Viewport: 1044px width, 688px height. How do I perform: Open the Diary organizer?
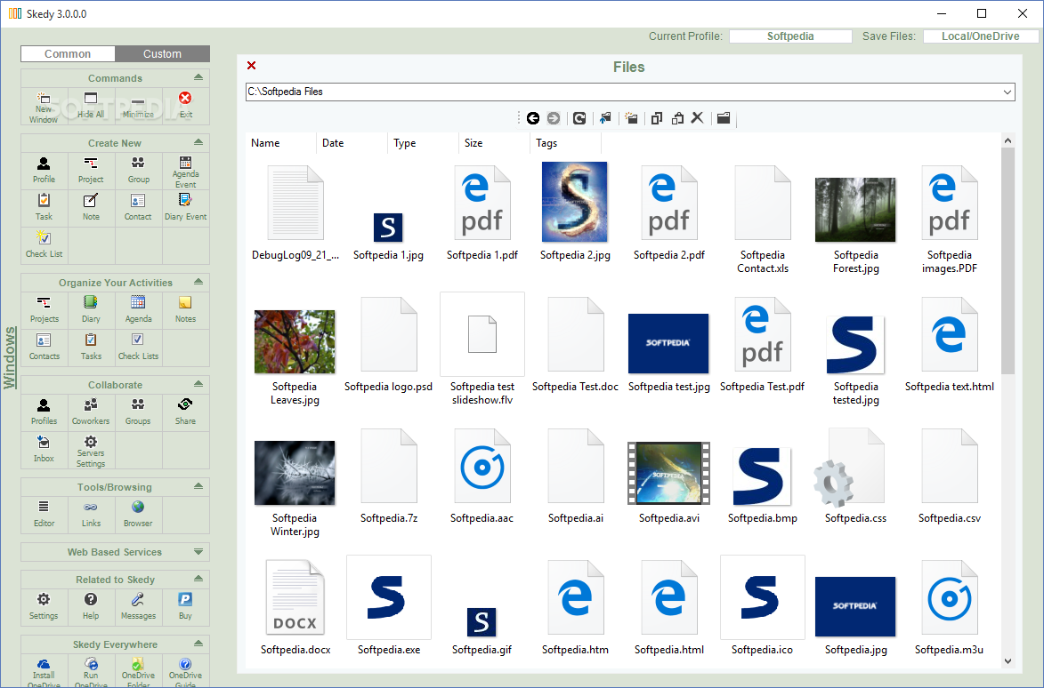91,310
